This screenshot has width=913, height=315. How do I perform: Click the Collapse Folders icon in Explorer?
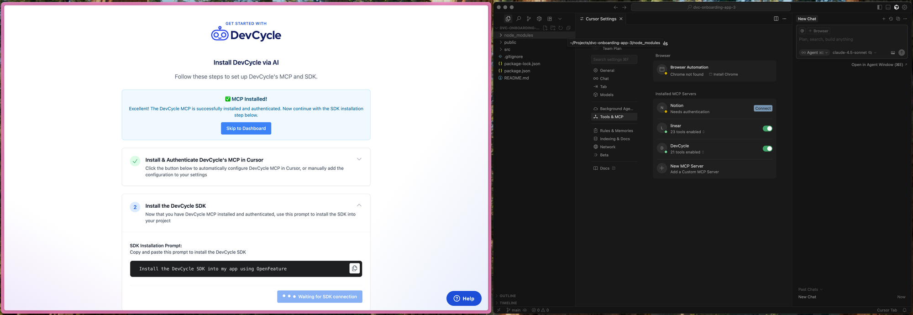click(568, 28)
